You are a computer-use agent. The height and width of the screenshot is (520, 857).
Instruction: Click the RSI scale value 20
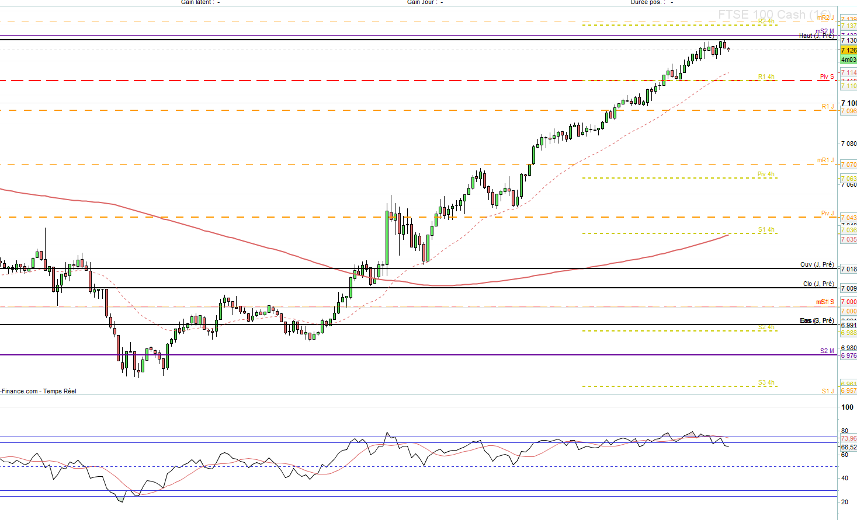[845, 502]
